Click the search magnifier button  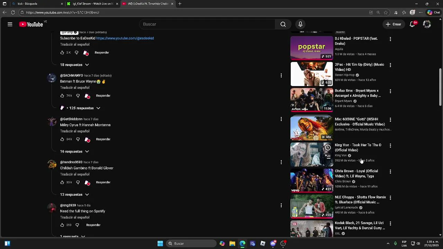(x=283, y=24)
